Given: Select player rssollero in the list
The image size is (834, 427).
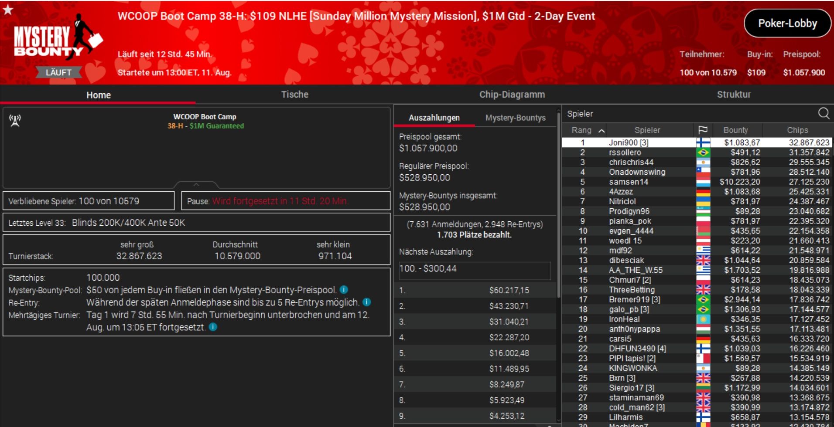Looking at the screenshot, I should point(625,152).
